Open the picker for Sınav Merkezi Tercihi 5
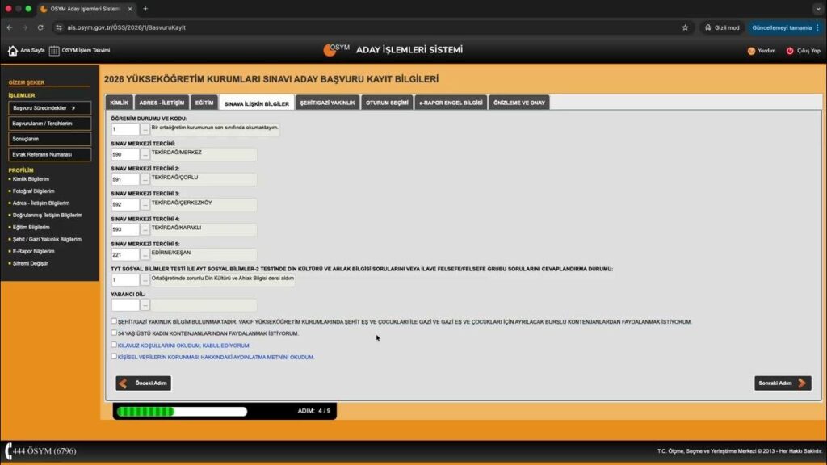 click(x=145, y=254)
